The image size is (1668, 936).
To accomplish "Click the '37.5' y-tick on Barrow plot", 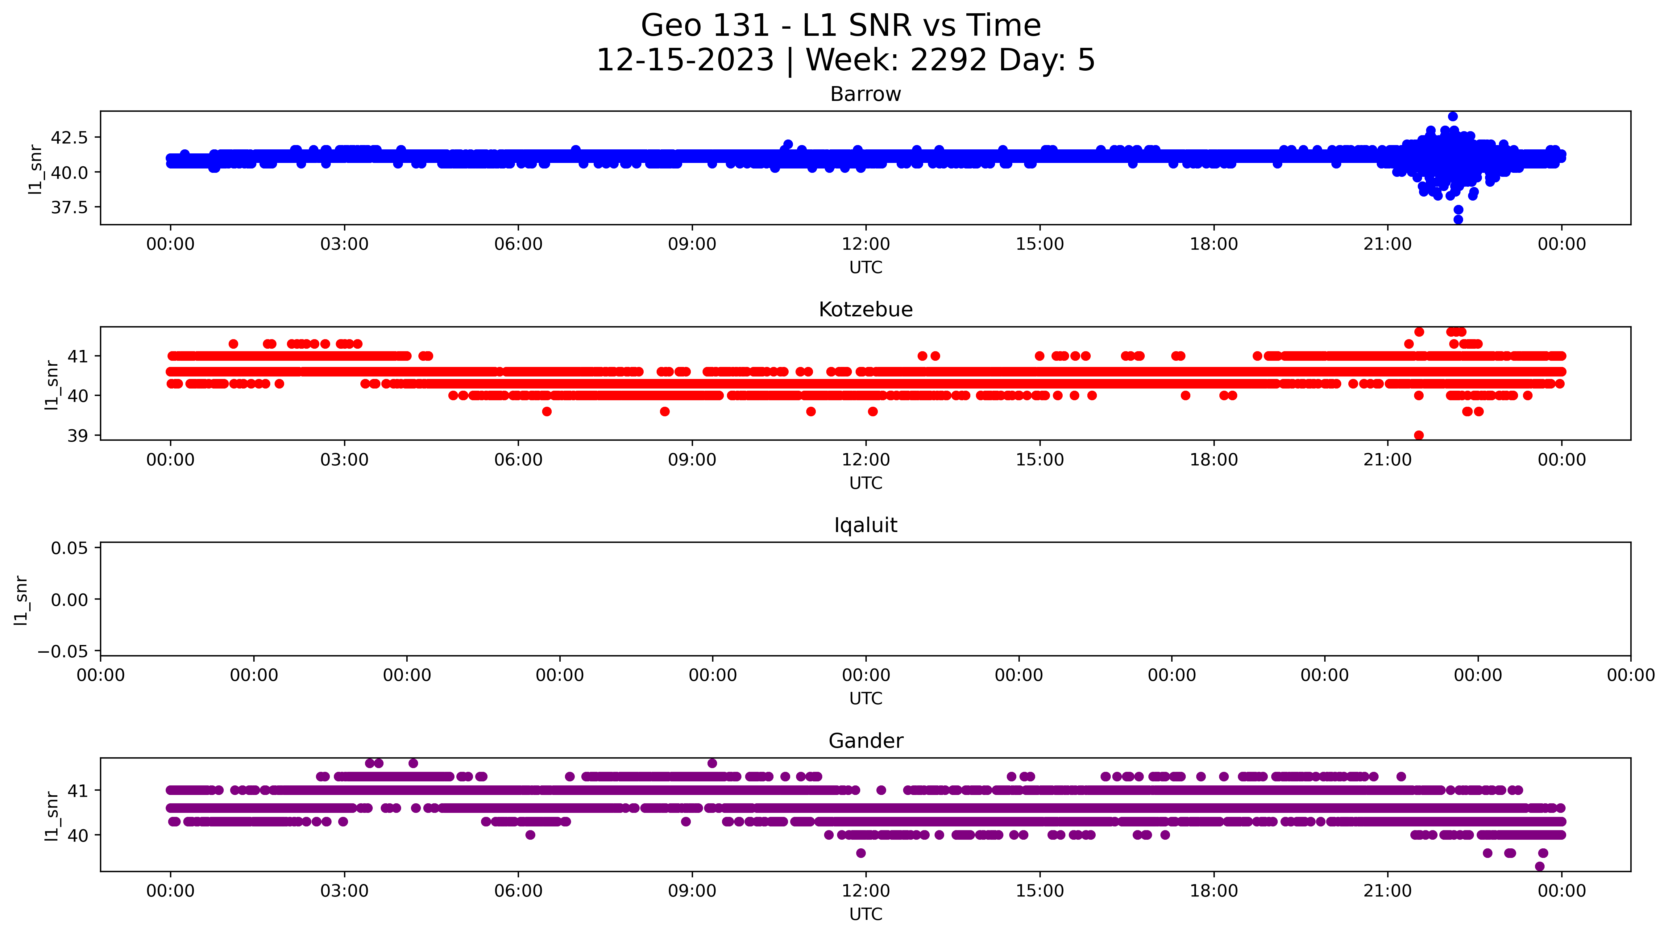I will point(69,208).
